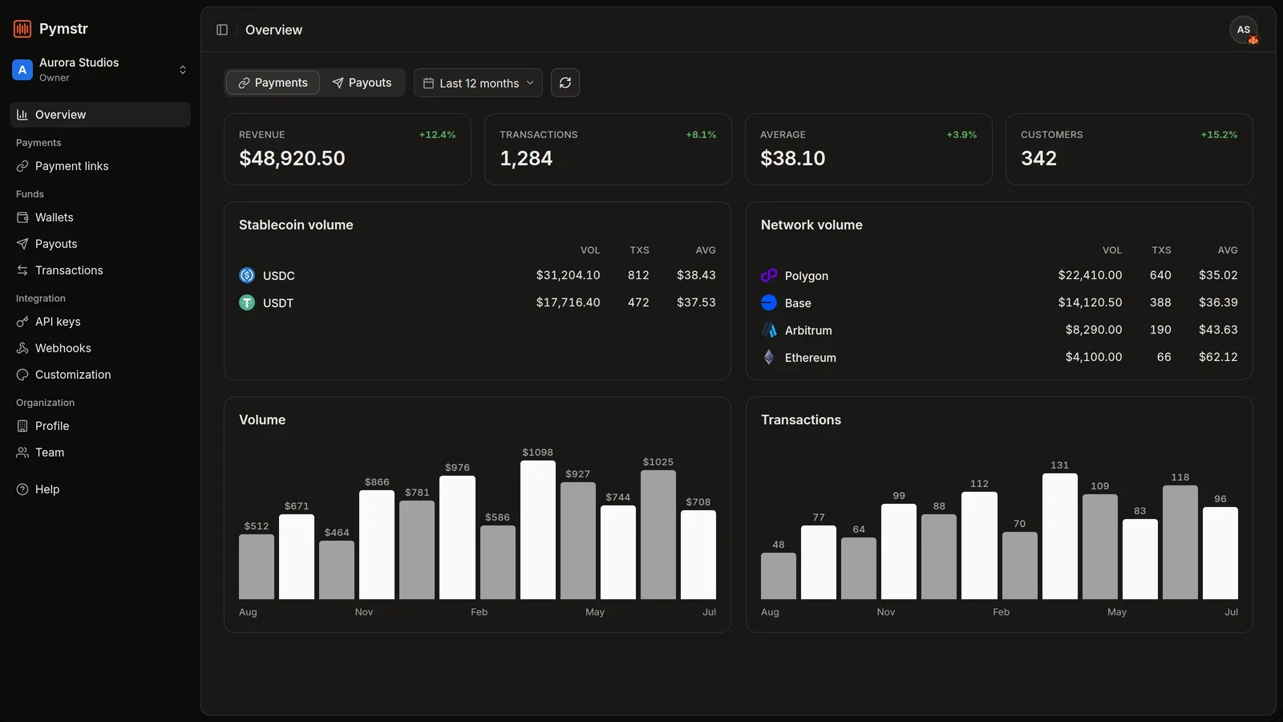Open the AS user avatar menu
The height and width of the screenshot is (722, 1283).
[1244, 30]
